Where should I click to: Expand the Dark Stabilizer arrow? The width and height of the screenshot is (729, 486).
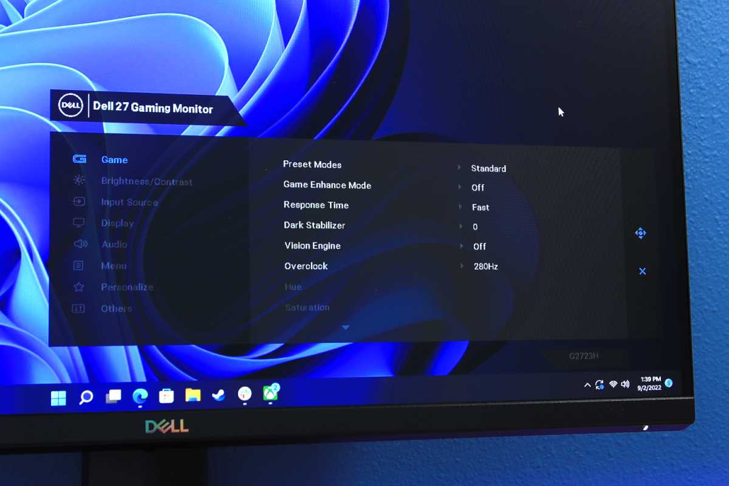[x=461, y=226]
